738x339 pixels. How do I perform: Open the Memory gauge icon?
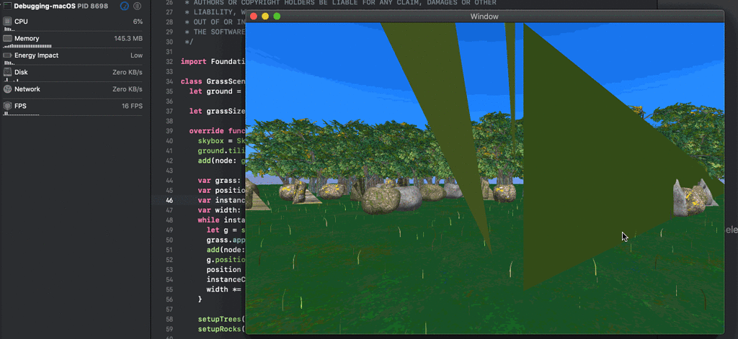click(7, 39)
